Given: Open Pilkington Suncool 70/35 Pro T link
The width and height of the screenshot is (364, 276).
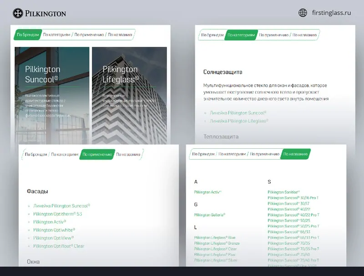Looking at the screenshot, I should pyautogui.click(x=293, y=249).
